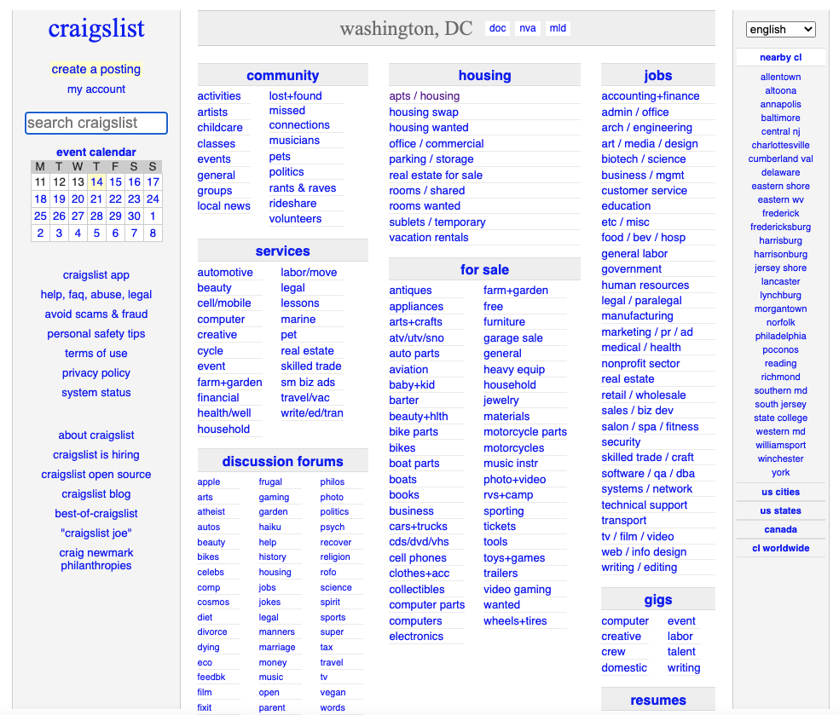
Task: Open sm biz ads services
Action: coord(308,383)
